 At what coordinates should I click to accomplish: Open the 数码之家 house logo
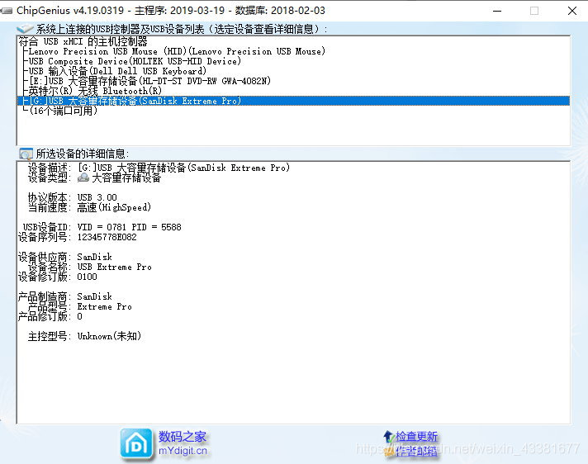(136, 444)
